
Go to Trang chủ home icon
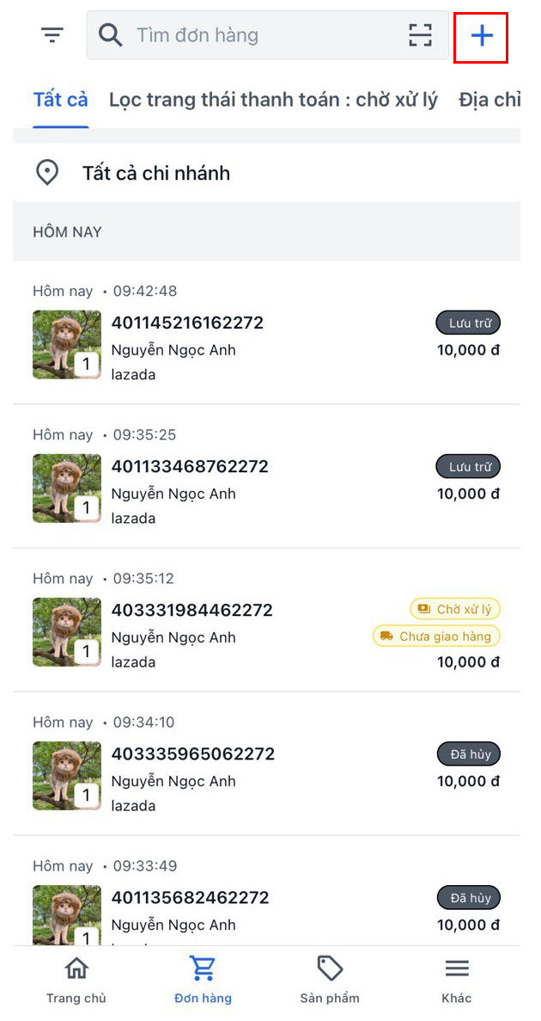click(76, 969)
